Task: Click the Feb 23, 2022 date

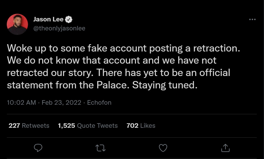Action: pyautogui.click(x=62, y=103)
